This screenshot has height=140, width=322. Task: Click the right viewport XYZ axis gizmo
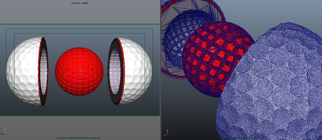(166, 133)
